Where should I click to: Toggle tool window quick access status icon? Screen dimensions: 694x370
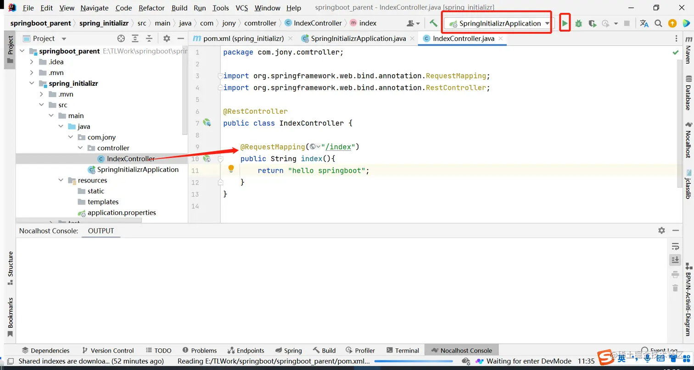coord(10,361)
